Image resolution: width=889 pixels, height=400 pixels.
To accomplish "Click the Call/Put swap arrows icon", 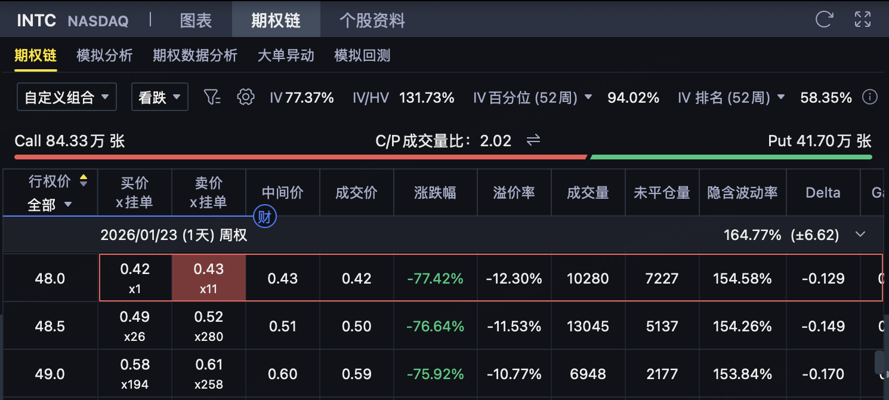I will 533,140.
